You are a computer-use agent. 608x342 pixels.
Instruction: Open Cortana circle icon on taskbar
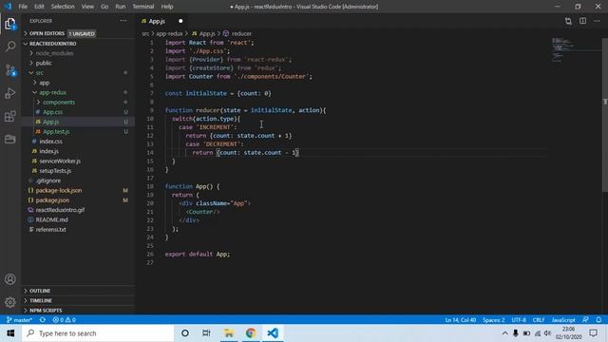(185, 333)
